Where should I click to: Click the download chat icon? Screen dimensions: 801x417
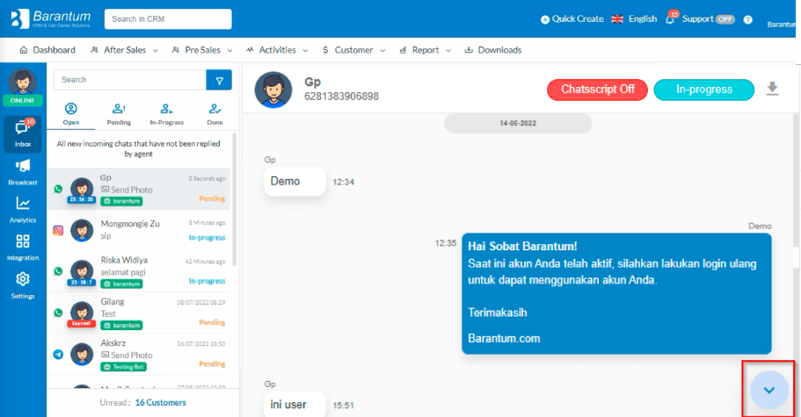[773, 89]
